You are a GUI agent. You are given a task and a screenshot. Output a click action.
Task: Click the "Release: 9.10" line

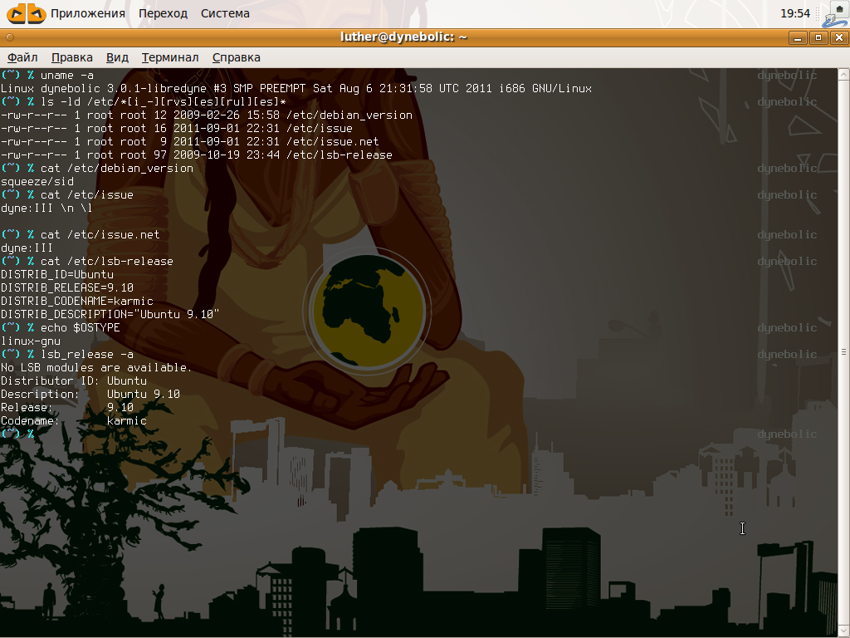(67, 407)
